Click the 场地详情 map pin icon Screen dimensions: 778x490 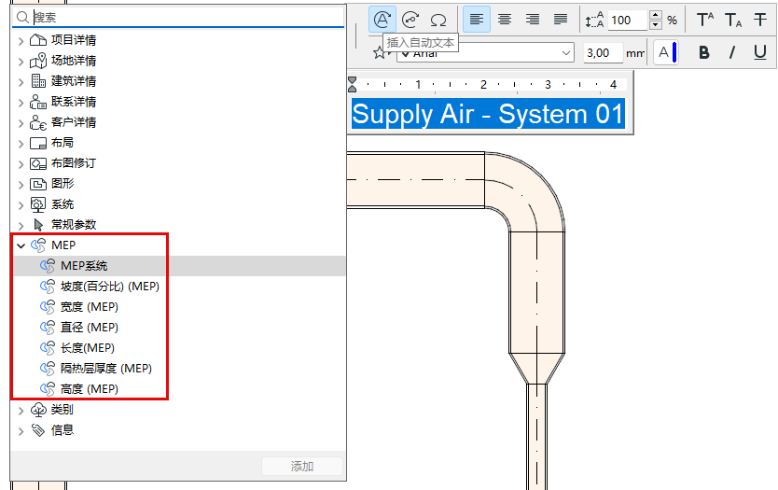coord(38,61)
